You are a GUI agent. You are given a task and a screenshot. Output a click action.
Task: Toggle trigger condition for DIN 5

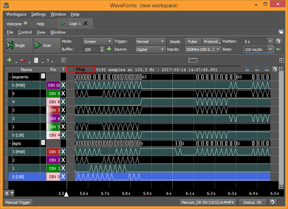click(63, 127)
